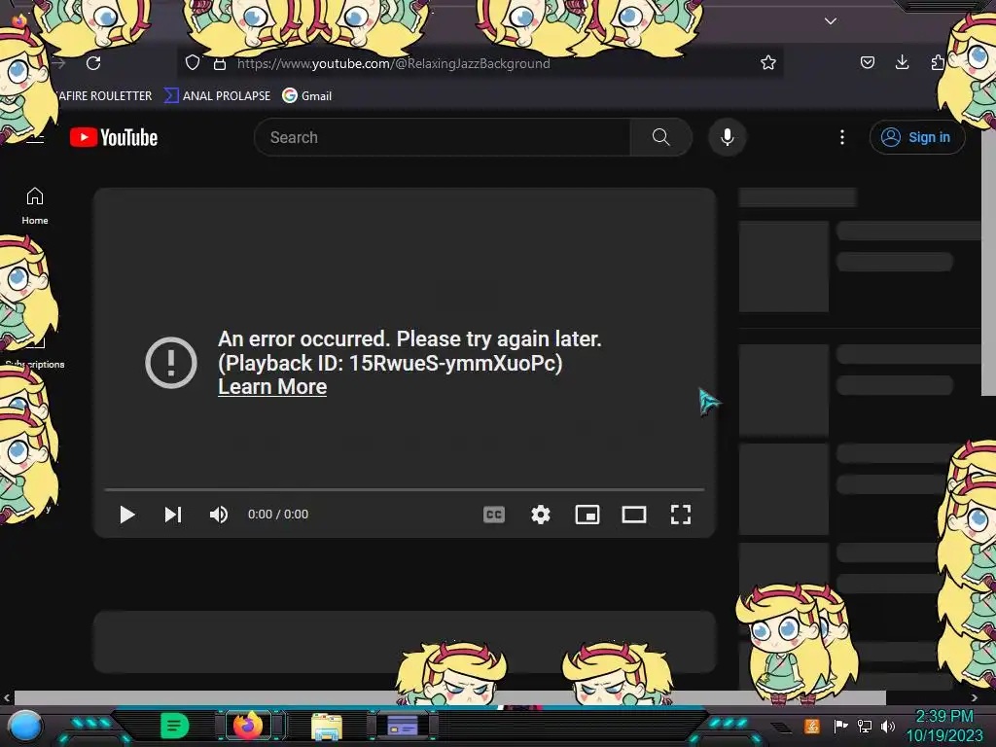
Task: Open the tracking protection shield icon
Action: click(193, 63)
